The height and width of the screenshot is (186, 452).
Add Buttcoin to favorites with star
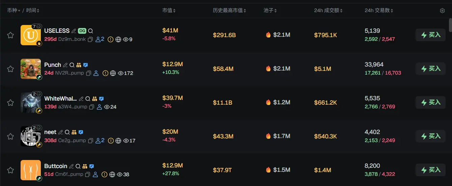[x=10, y=170]
